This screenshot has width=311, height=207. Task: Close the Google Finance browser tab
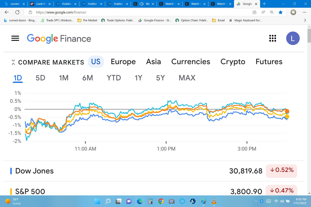(256, 4)
